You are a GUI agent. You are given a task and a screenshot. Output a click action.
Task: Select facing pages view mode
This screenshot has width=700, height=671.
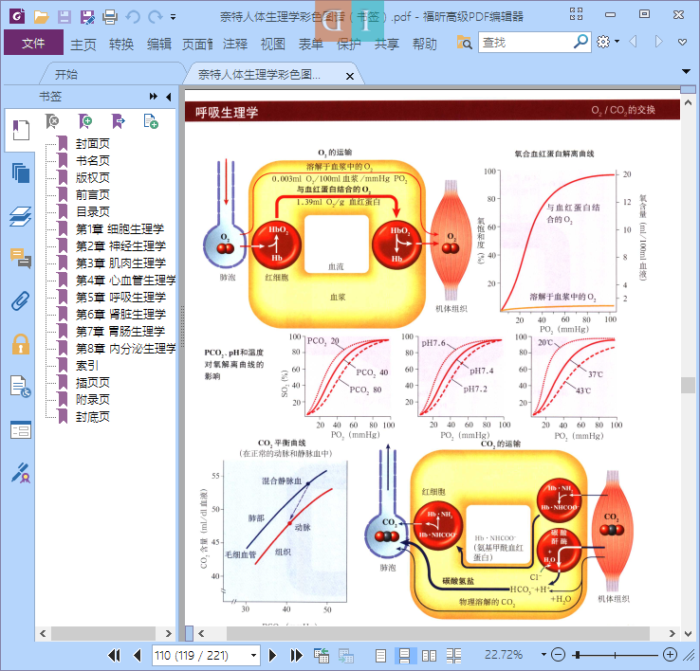430,655
